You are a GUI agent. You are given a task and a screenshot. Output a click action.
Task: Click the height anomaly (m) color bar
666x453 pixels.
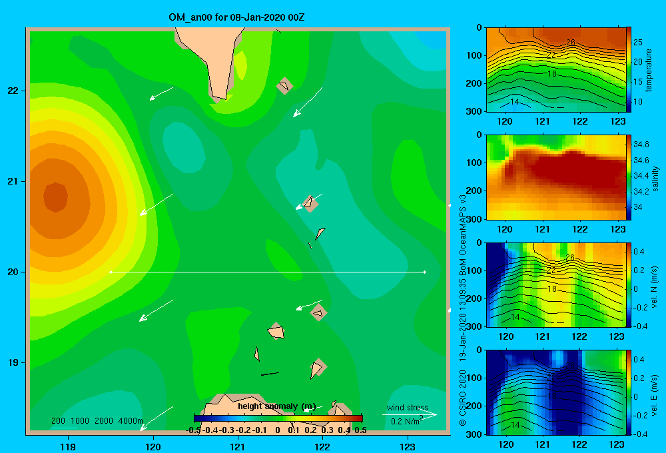click(x=278, y=418)
